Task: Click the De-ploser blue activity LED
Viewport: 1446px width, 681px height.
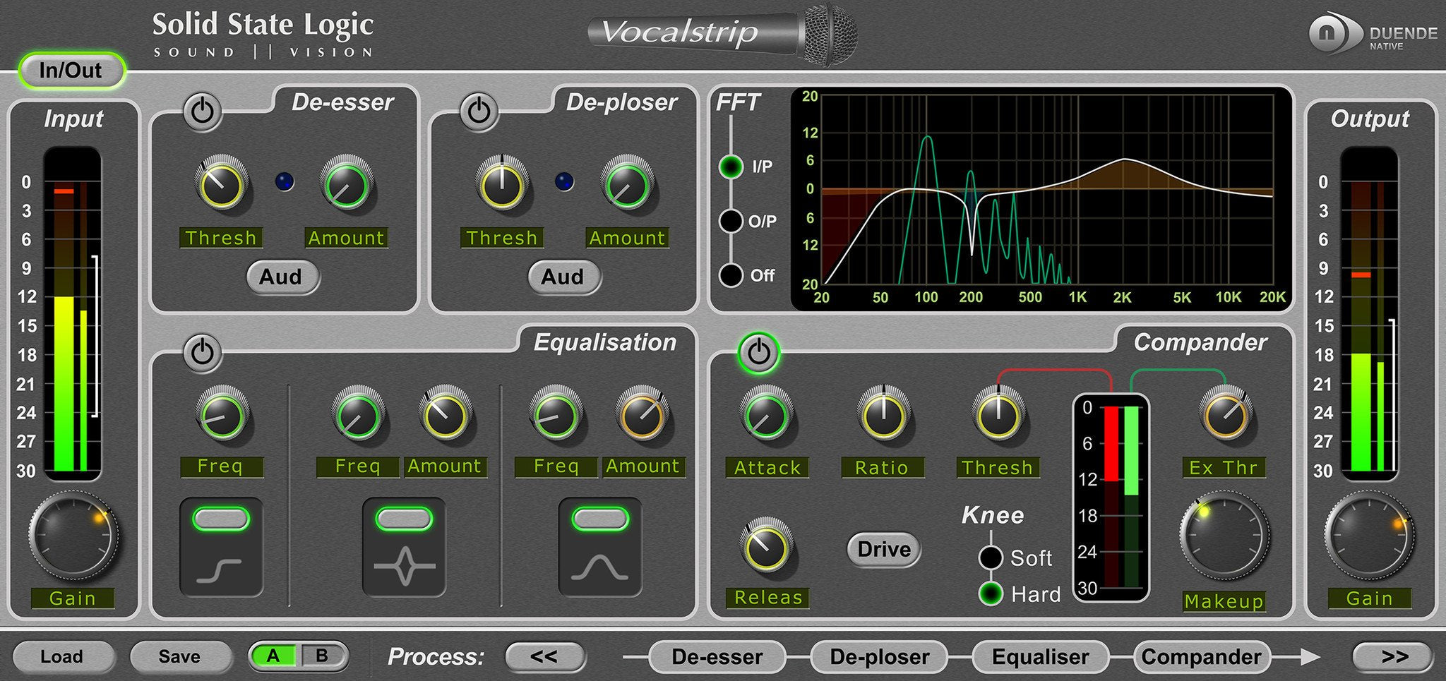Action: (x=565, y=182)
